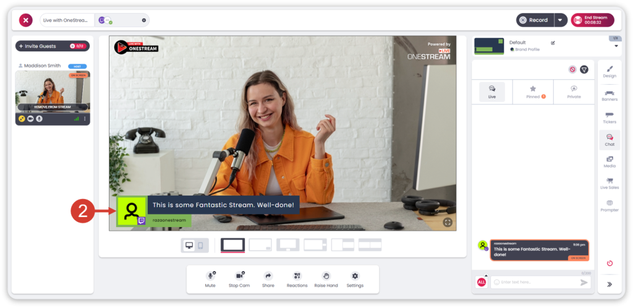Screen dimensions: 633x308
Task: Select the single full-screen layout
Action: point(232,245)
